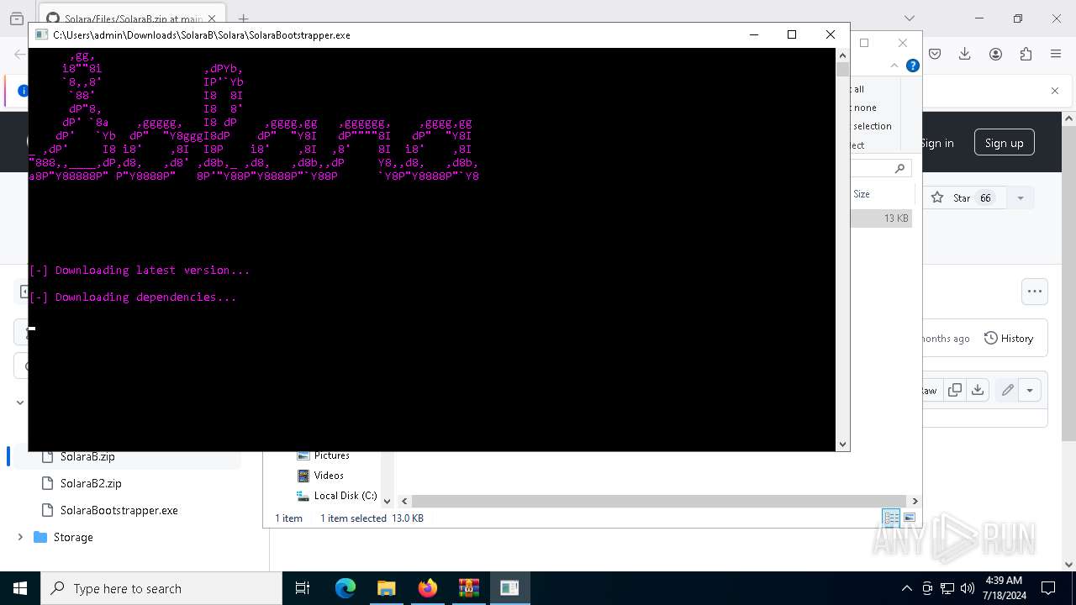Image resolution: width=1076 pixels, height=605 pixels.
Task: Click the Type here to search box
Action: point(161,588)
